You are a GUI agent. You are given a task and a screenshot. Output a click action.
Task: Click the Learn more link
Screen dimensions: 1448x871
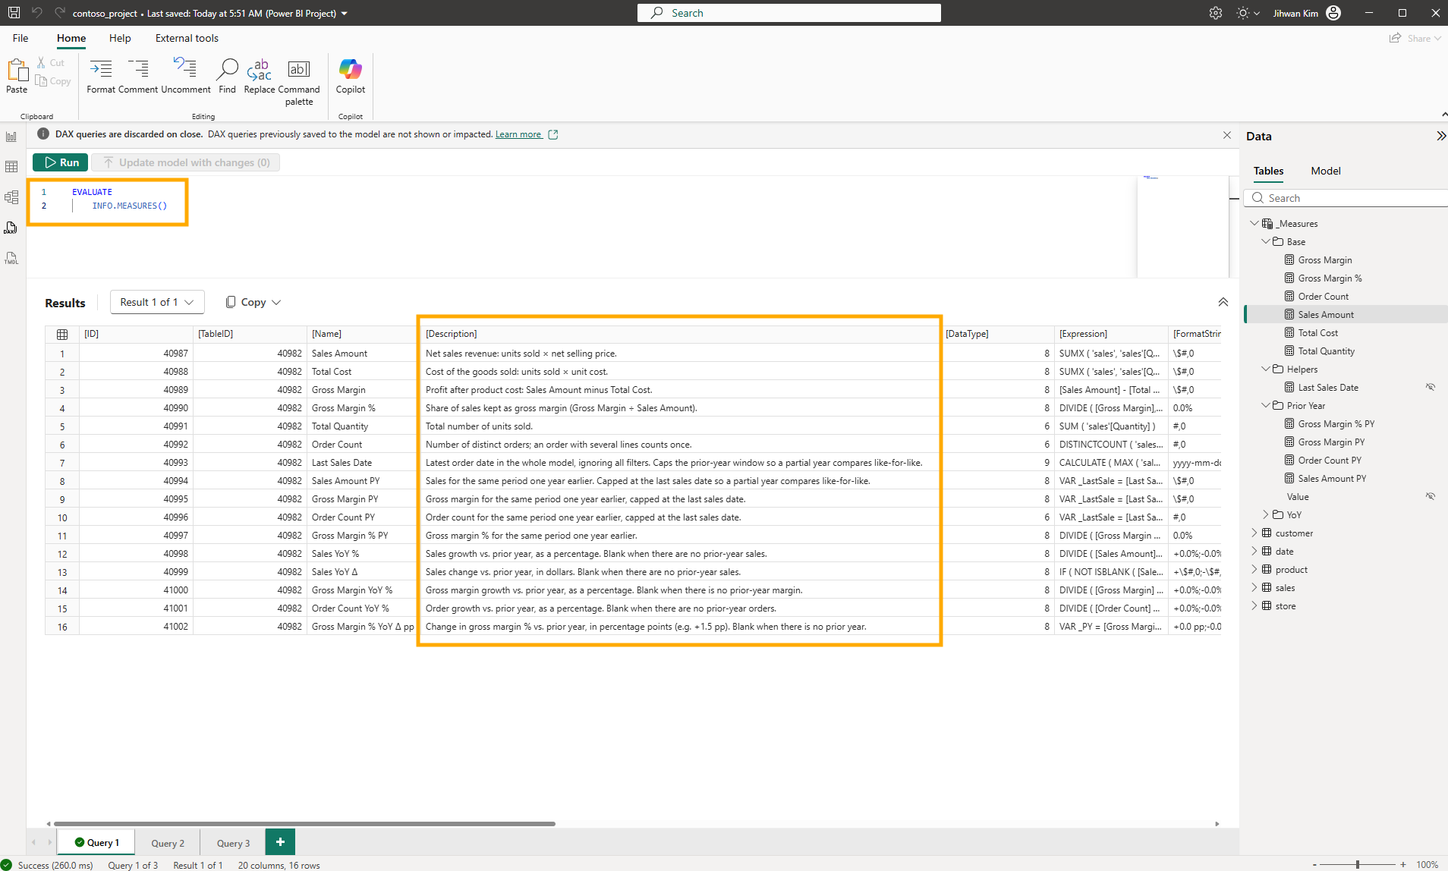click(x=518, y=134)
